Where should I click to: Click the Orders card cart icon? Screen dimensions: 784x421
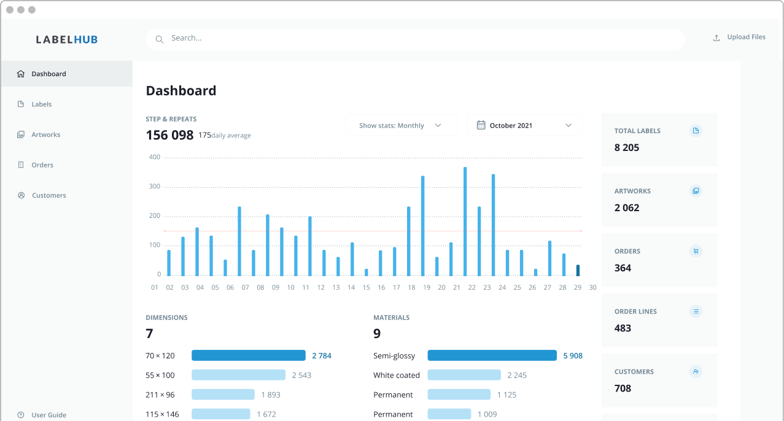696,251
